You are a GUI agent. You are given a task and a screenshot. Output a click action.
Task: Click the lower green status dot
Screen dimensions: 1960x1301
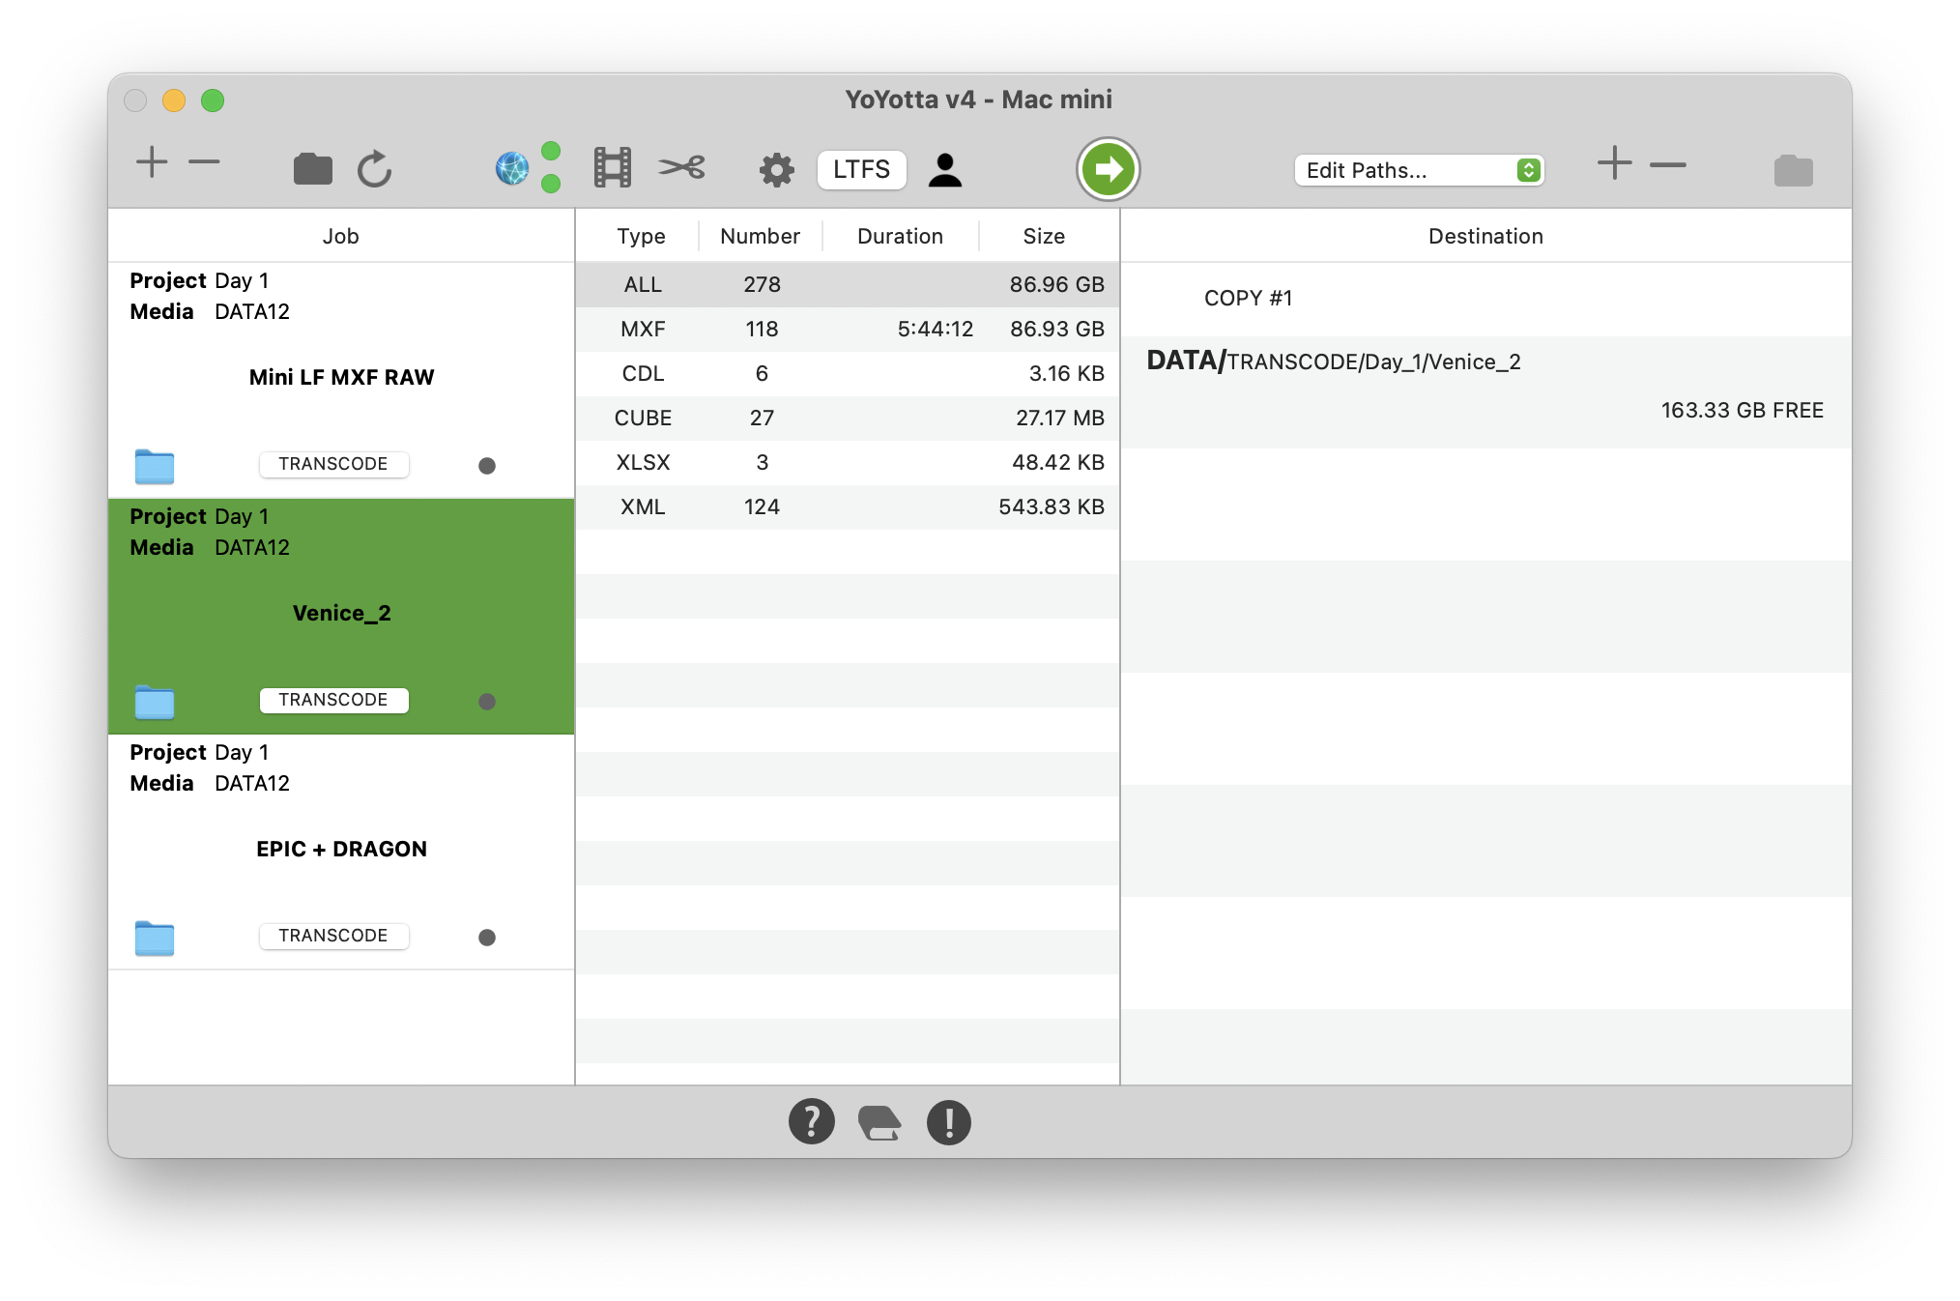click(x=551, y=184)
